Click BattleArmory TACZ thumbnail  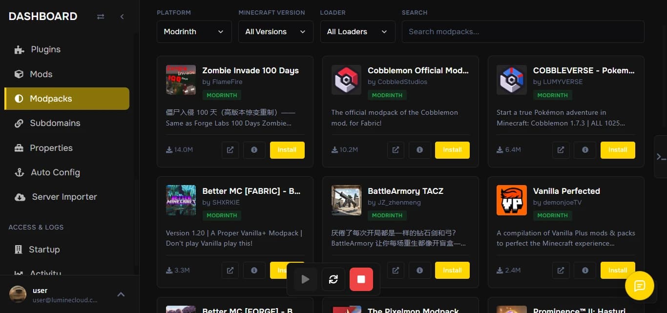346,200
